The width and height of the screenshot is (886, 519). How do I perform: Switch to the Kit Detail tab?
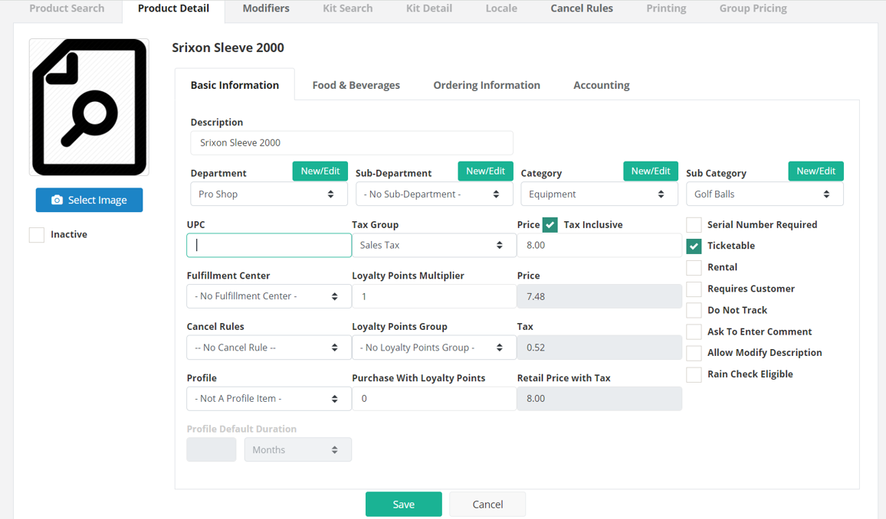tap(429, 8)
